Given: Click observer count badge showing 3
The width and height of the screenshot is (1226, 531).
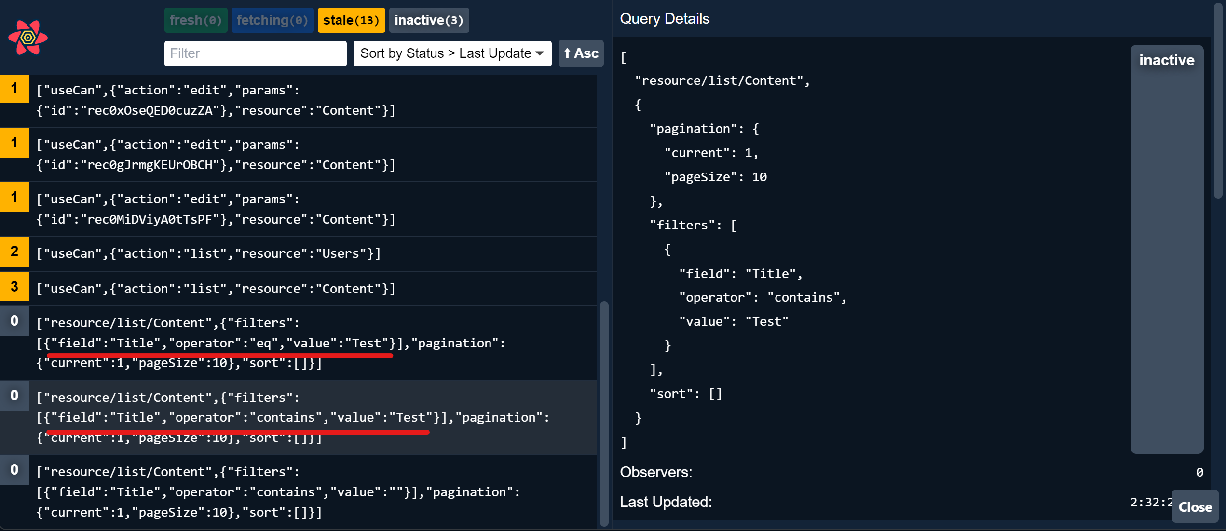Looking at the screenshot, I should click(14, 287).
